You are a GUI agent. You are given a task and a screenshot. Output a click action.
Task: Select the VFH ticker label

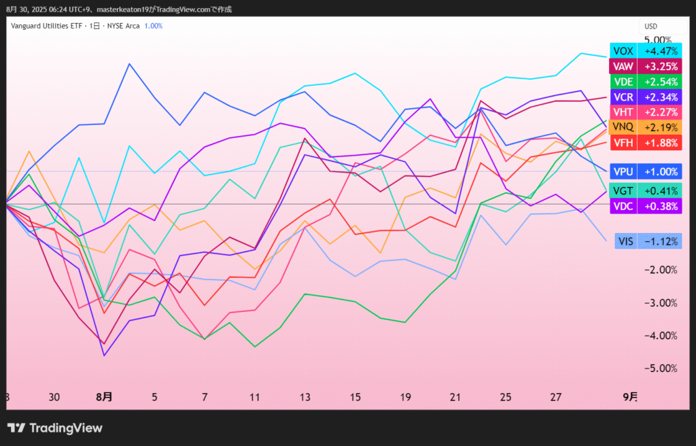pyautogui.click(x=623, y=143)
